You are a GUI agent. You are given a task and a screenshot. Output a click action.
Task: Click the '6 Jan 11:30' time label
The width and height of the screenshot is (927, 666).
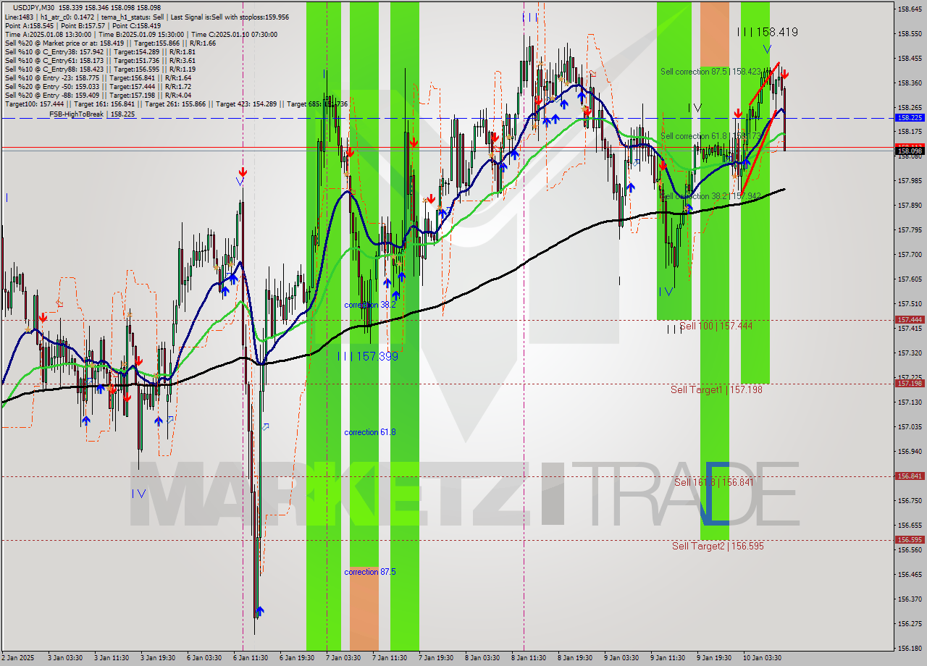pyautogui.click(x=251, y=658)
